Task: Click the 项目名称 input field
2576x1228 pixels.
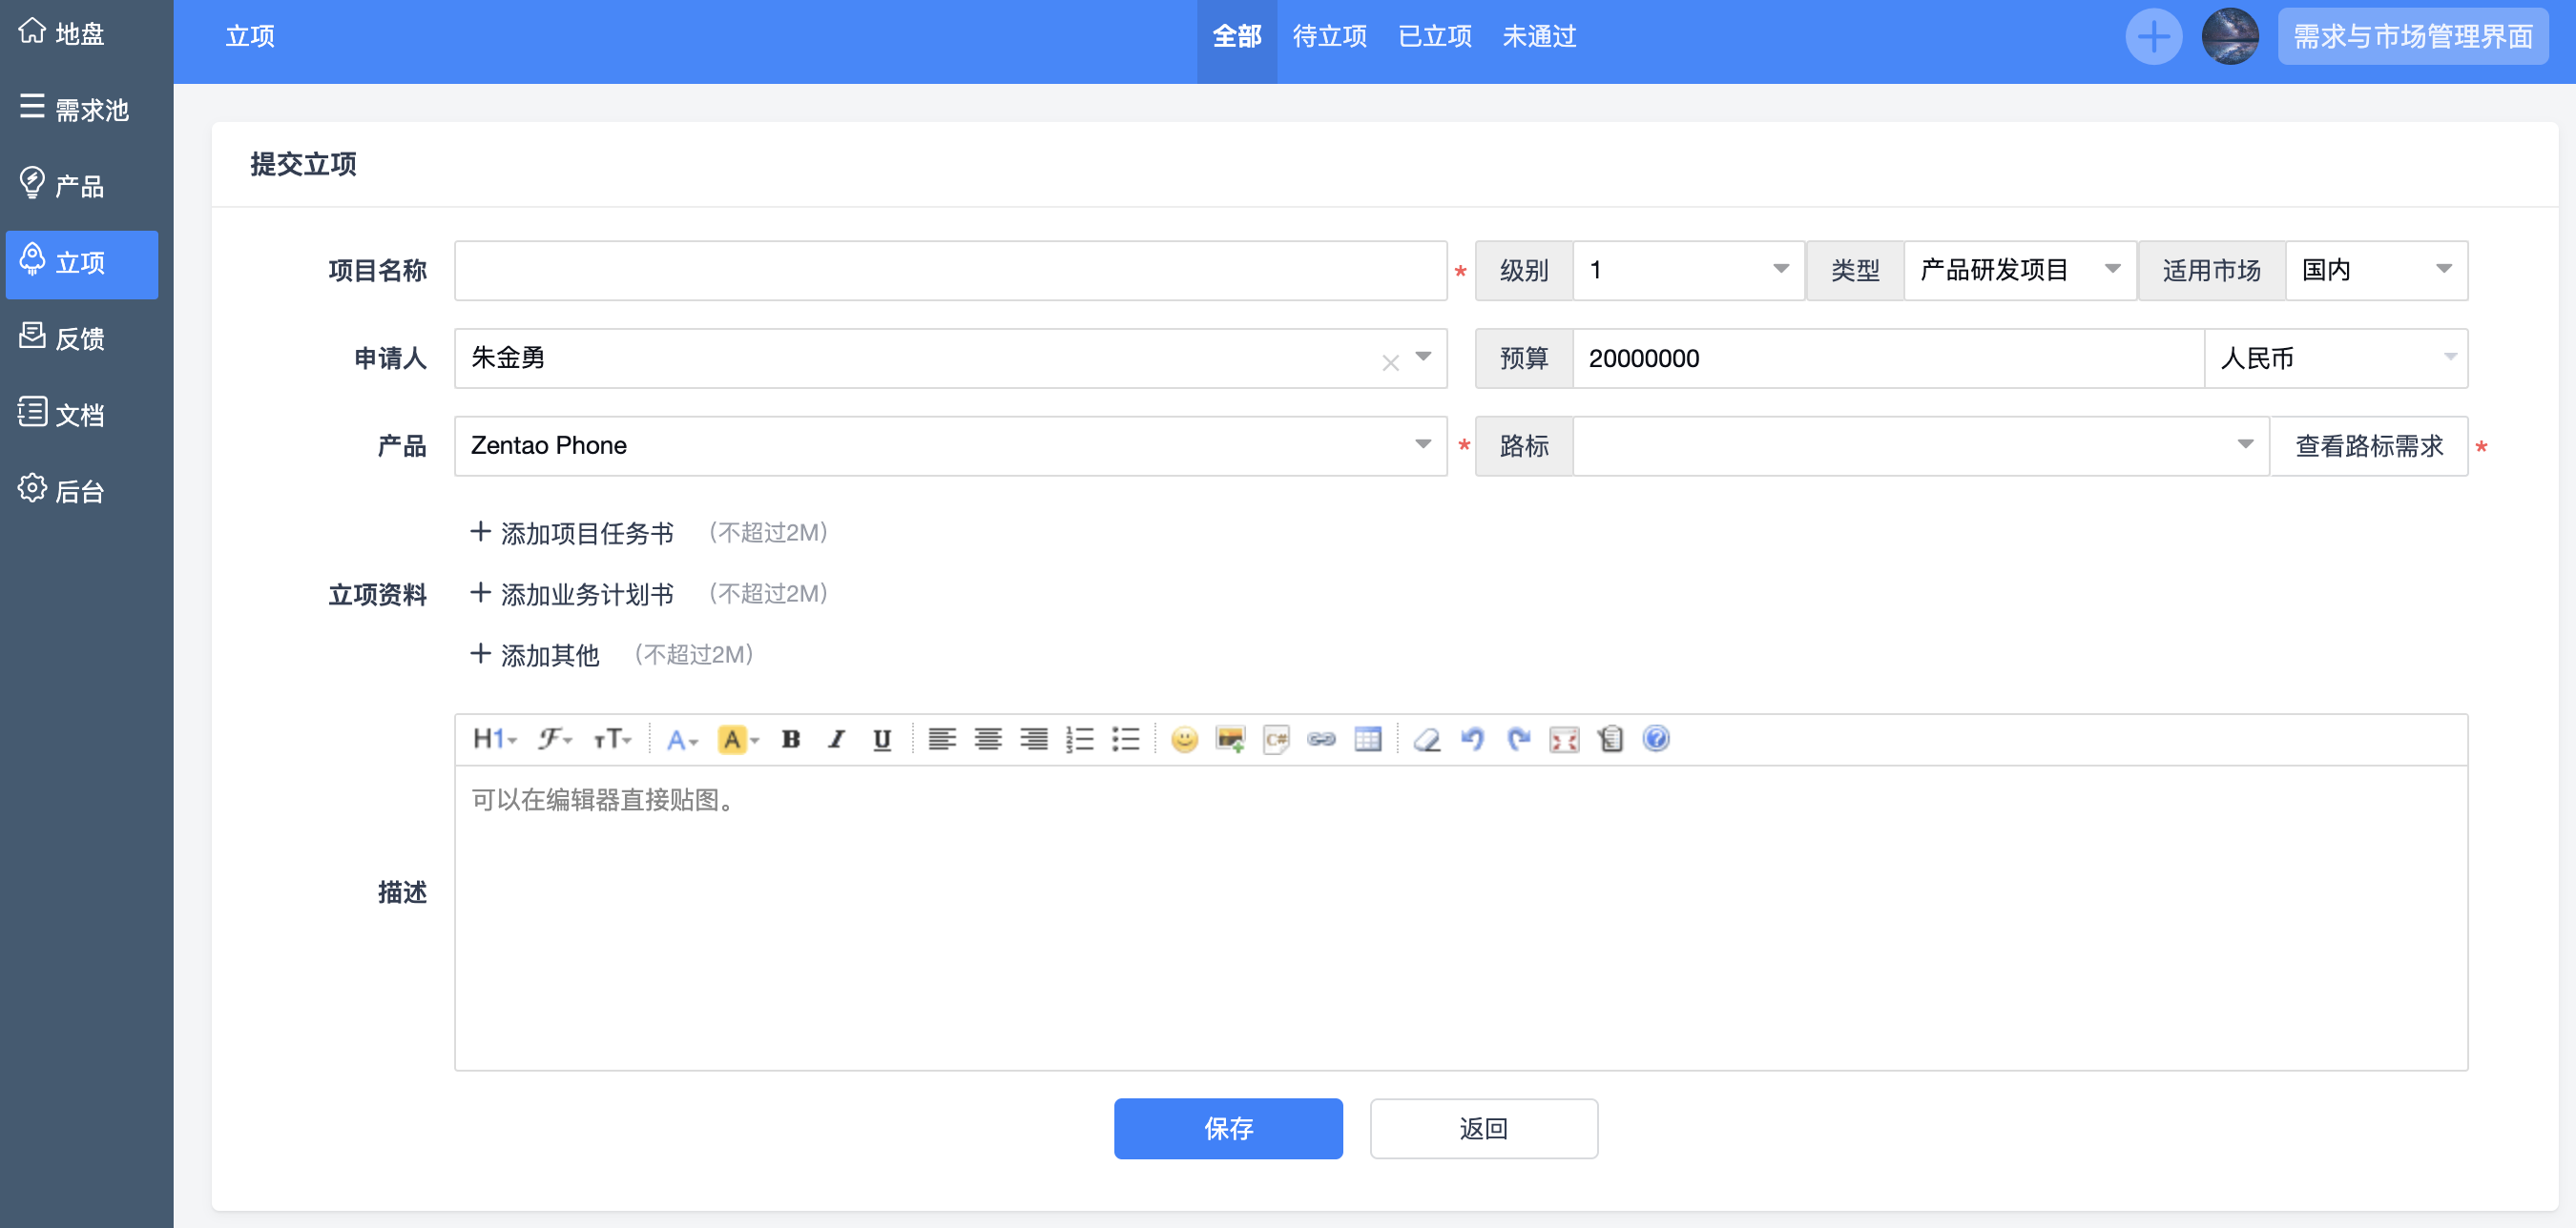Action: 949,270
